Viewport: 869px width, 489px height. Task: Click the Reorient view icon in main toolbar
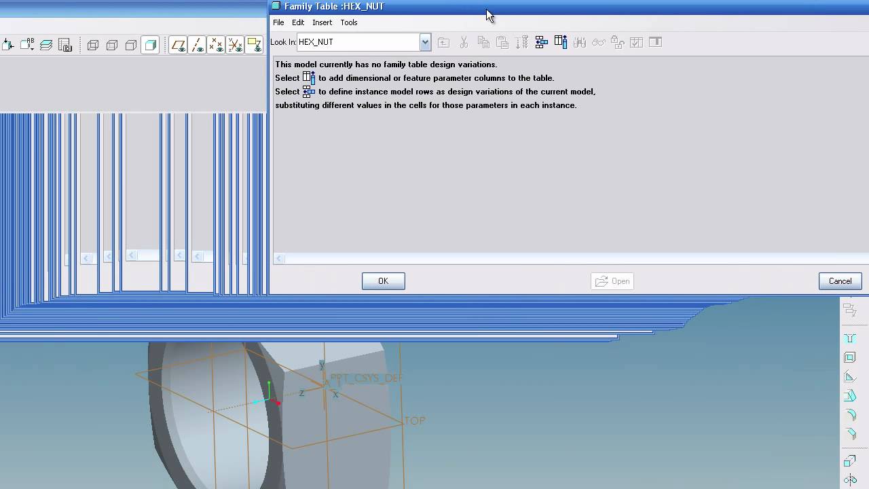click(8, 45)
